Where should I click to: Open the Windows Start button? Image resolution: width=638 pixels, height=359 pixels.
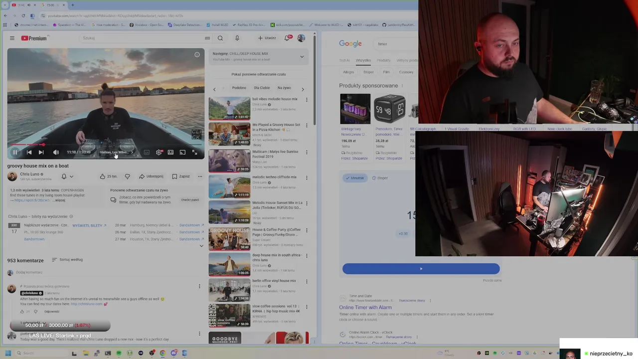click(x=8, y=353)
